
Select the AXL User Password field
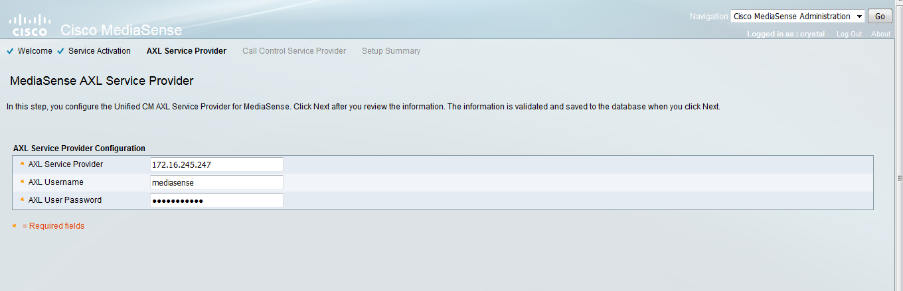coord(216,200)
